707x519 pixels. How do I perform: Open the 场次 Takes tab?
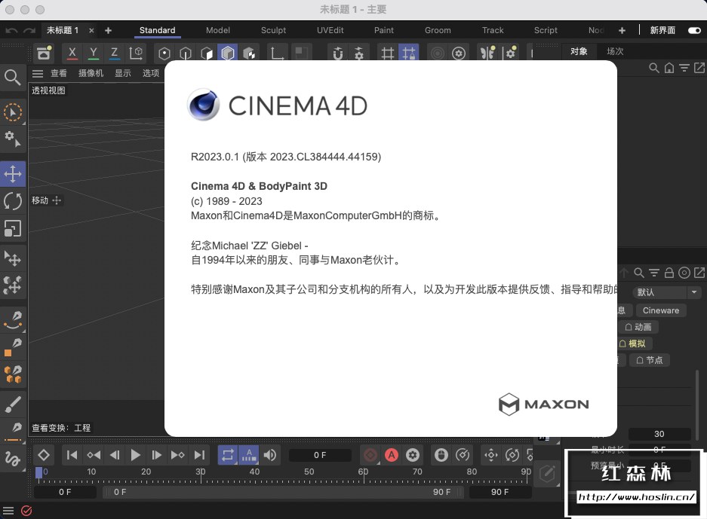coord(615,51)
